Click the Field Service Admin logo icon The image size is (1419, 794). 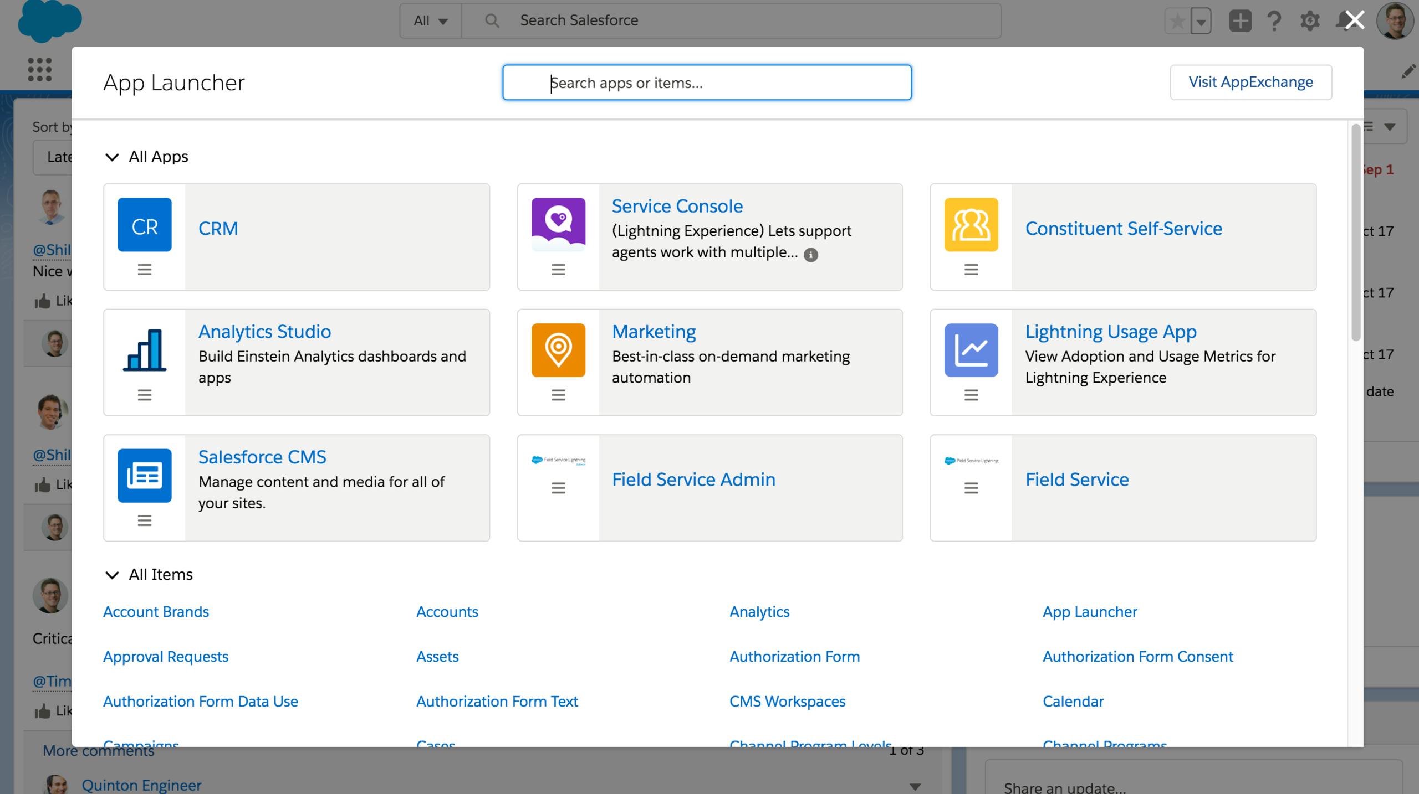[x=558, y=460]
